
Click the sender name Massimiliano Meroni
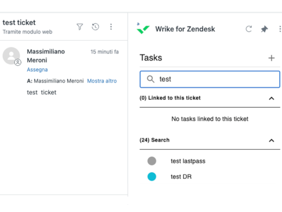pos(46,56)
